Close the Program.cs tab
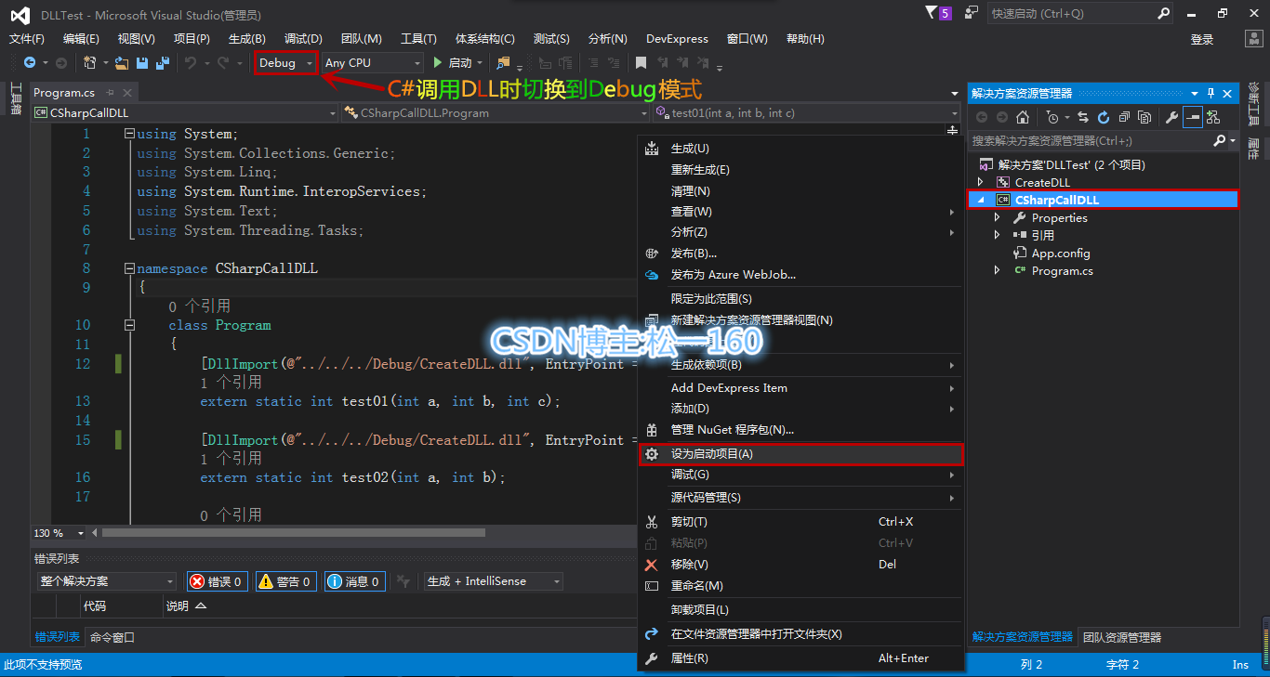This screenshot has width=1270, height=677. pos(127,93)
